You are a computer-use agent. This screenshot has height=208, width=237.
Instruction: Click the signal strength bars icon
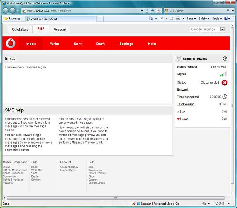(224, 74)
